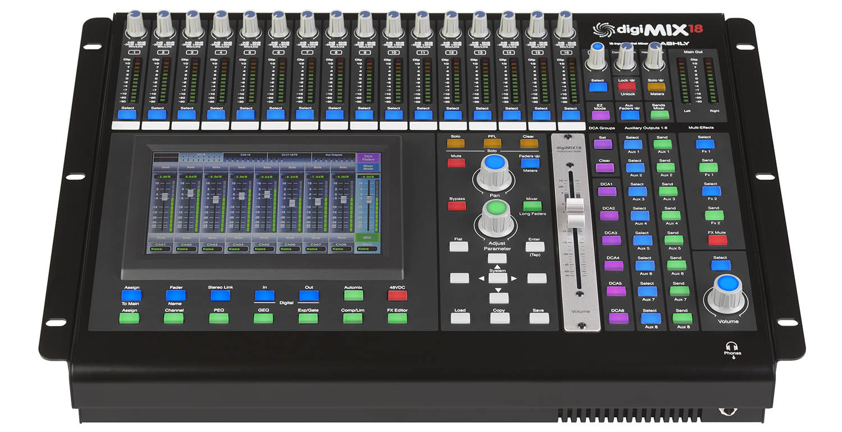The image size is (842, 432).
Task: Hit the Enter (Tap) button
Action: (x=535, y=247)
